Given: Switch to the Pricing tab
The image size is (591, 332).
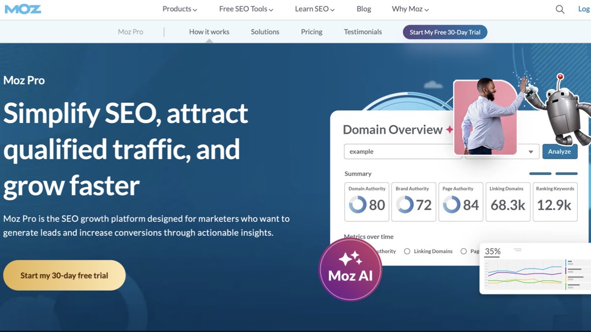Looking at the screenshot, I should point(311,31).
